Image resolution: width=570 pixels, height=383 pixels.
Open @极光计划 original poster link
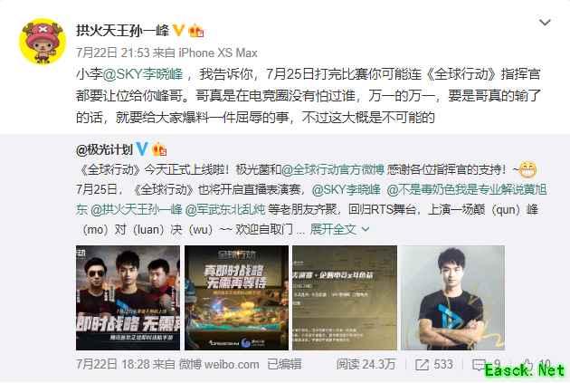(104, 149)
